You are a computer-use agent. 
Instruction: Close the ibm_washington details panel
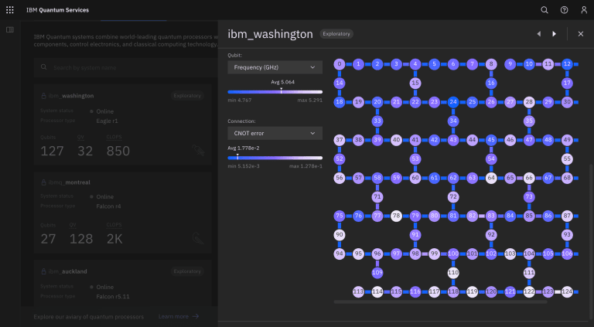point(580,34)
